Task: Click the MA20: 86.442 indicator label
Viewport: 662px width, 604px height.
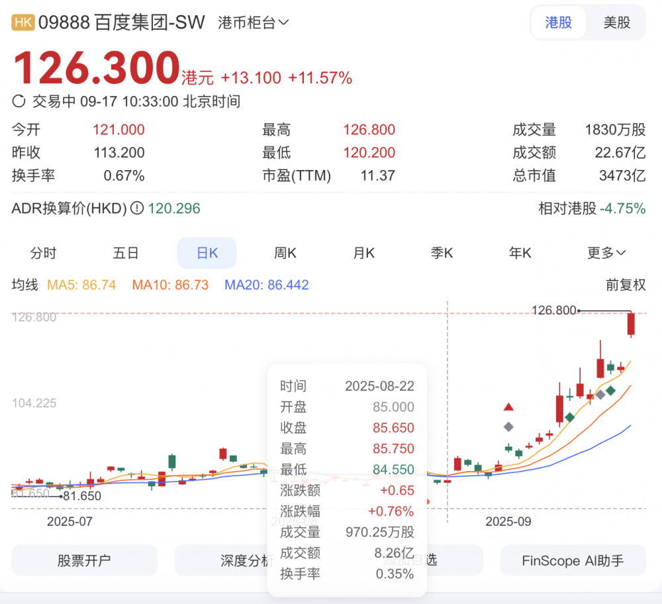Action: click(x=266, y=284)
